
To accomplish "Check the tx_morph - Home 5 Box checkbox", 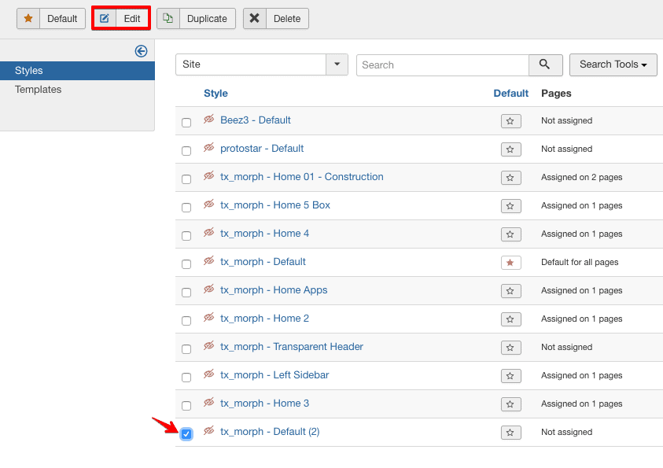I will 186,208.
